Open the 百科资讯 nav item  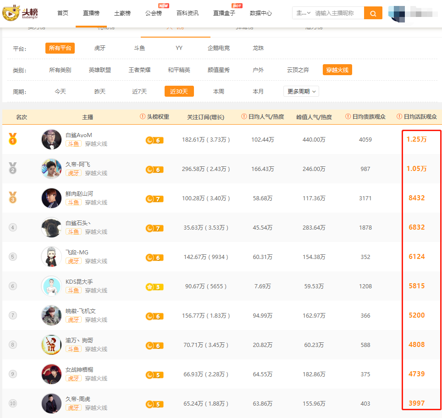(x=188, y=13)
